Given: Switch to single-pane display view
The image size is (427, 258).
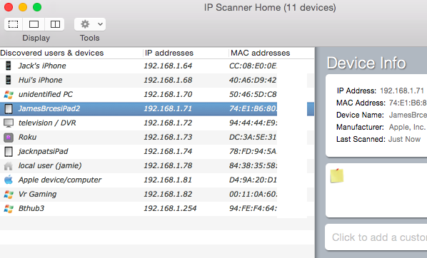Looking at the screenshot, I should click(34, 24).
